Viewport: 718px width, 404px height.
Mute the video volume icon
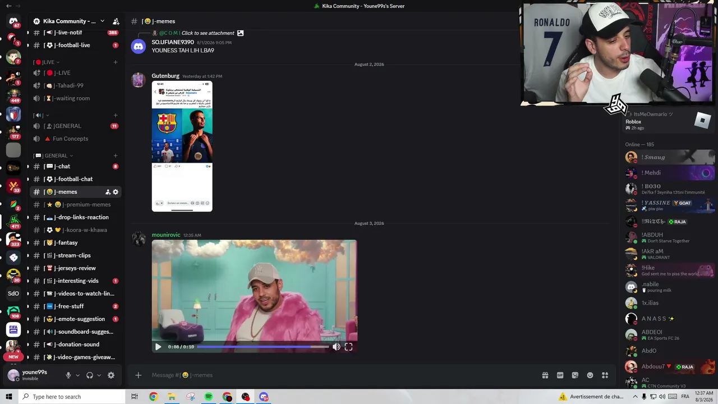337,347
